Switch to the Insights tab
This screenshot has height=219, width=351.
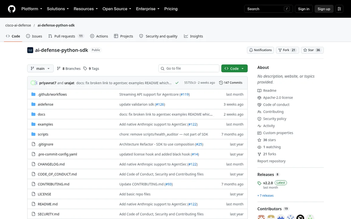pyautogui.click(x=193, y=36)
